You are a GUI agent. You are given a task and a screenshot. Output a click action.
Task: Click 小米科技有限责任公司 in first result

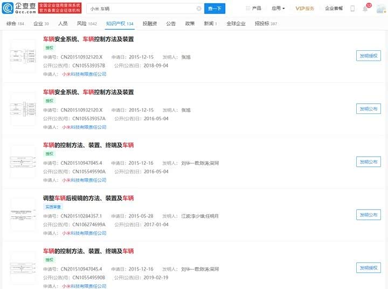point(84,74)
